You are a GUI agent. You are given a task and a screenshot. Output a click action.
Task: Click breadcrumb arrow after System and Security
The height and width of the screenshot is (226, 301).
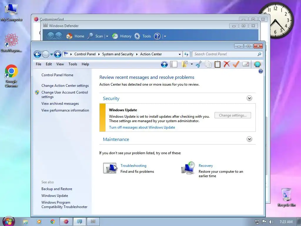click(137, 54)
